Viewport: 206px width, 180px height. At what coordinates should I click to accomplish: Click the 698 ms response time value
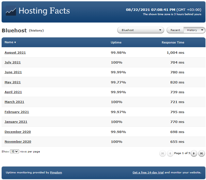pyautogui.click(x=177, y=132)
